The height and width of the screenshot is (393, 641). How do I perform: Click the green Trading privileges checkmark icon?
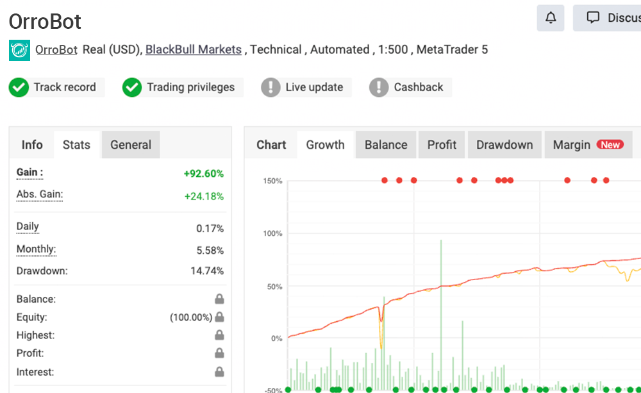coord(132,87)
